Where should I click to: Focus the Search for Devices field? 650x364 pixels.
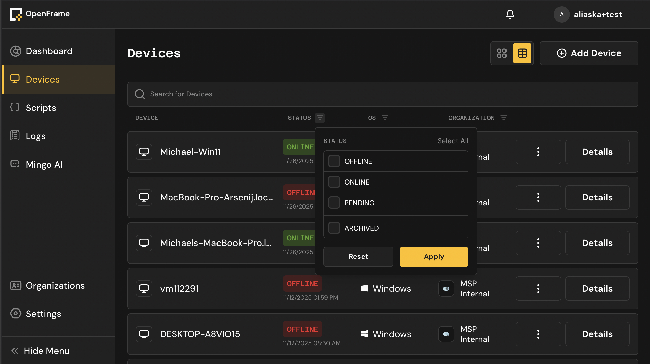tap(383, 94)
